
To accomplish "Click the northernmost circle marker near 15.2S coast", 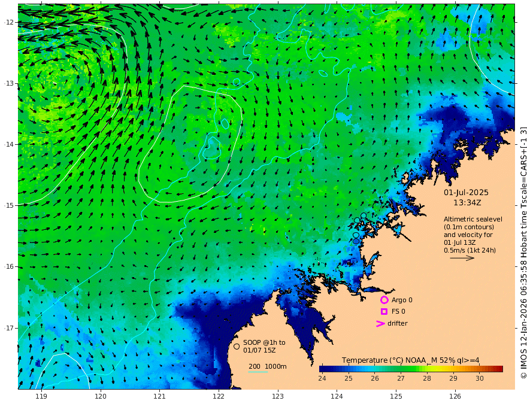I will tap(364, 215).
